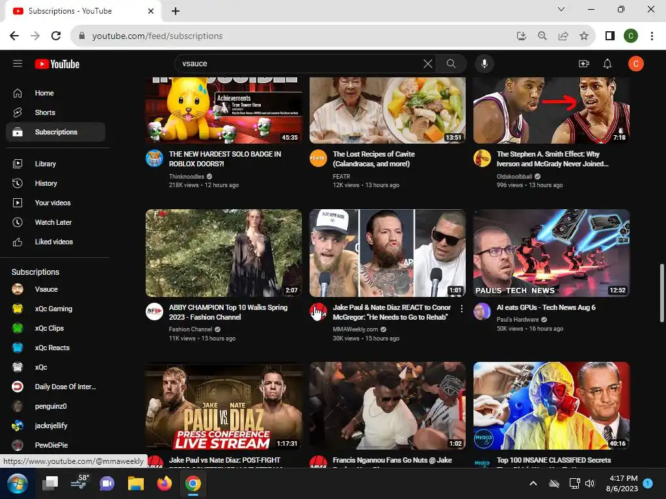The width and height of the screenshot is (666, 499).
Task: Open the Thinknoodles channel name link
Action: click(x=187, y=177)
